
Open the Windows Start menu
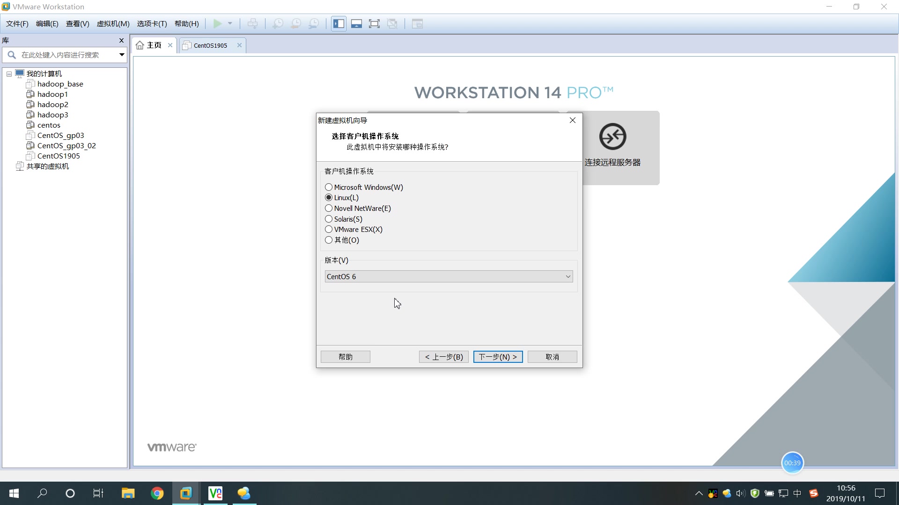click(x=14, y=493)
